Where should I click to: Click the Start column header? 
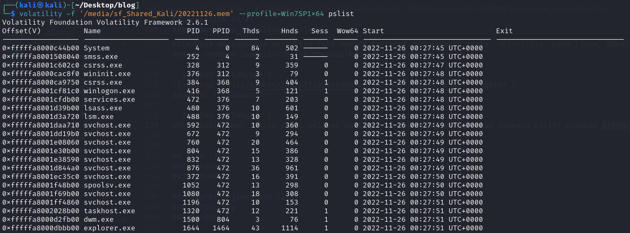(x=373, y=31)
